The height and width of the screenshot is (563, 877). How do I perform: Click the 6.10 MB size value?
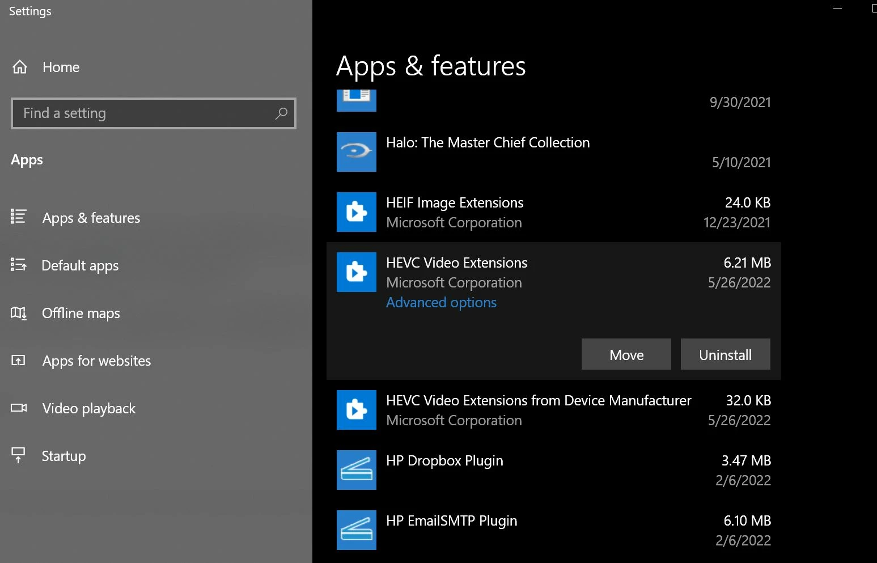tap(747, 521)
